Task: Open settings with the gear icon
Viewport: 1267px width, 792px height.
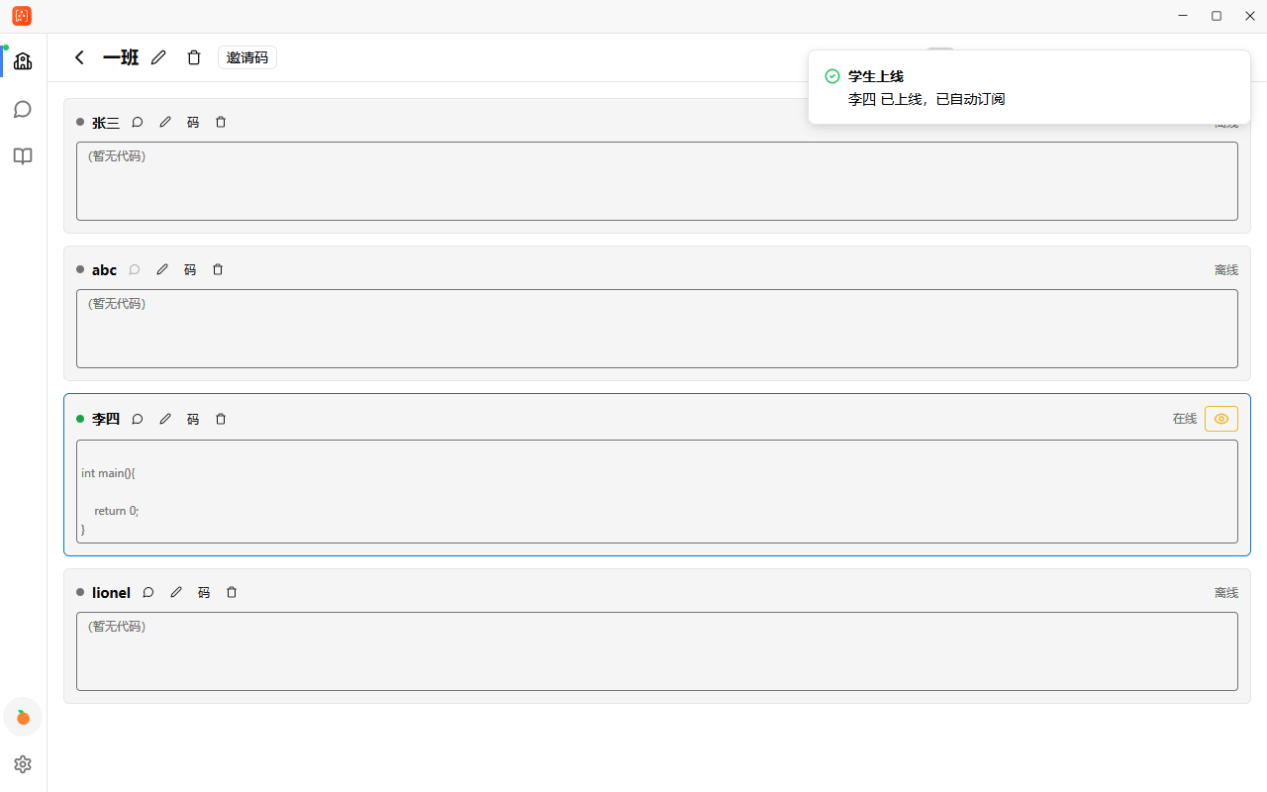Action: pyautogui.click(x=23, y=764)
